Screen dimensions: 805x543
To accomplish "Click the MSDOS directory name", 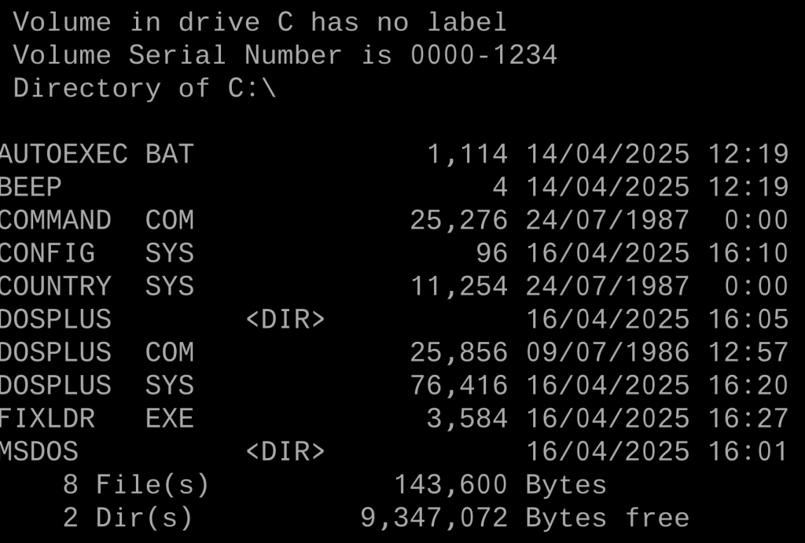I will [39, 451].
